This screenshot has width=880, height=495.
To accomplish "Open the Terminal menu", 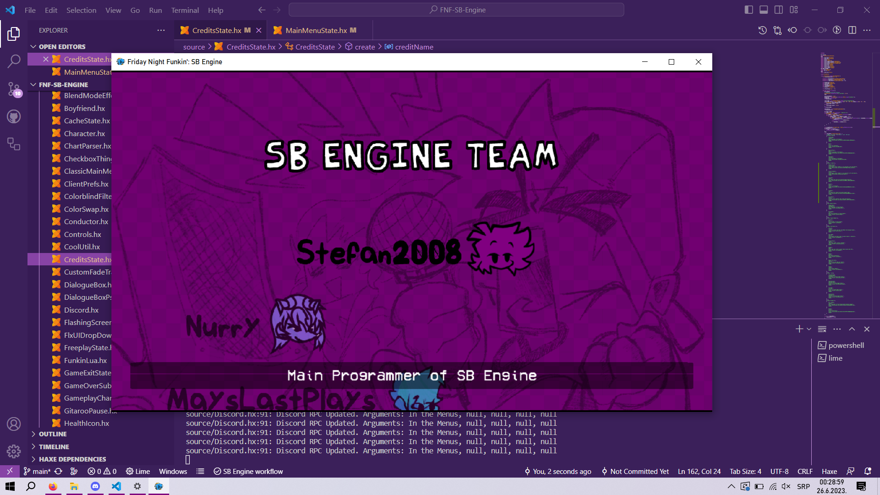I will 184,10.
